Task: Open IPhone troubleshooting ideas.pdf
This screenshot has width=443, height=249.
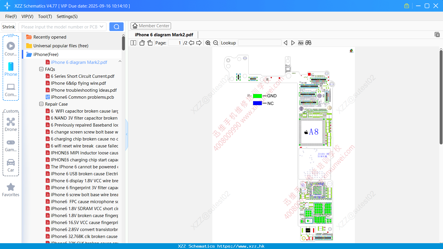Action: pyautogui.click(x=84, y=90)
